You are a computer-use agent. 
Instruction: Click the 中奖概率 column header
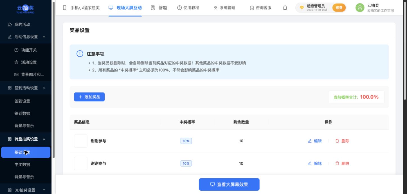pyautogui.click(x=187, y=122)
